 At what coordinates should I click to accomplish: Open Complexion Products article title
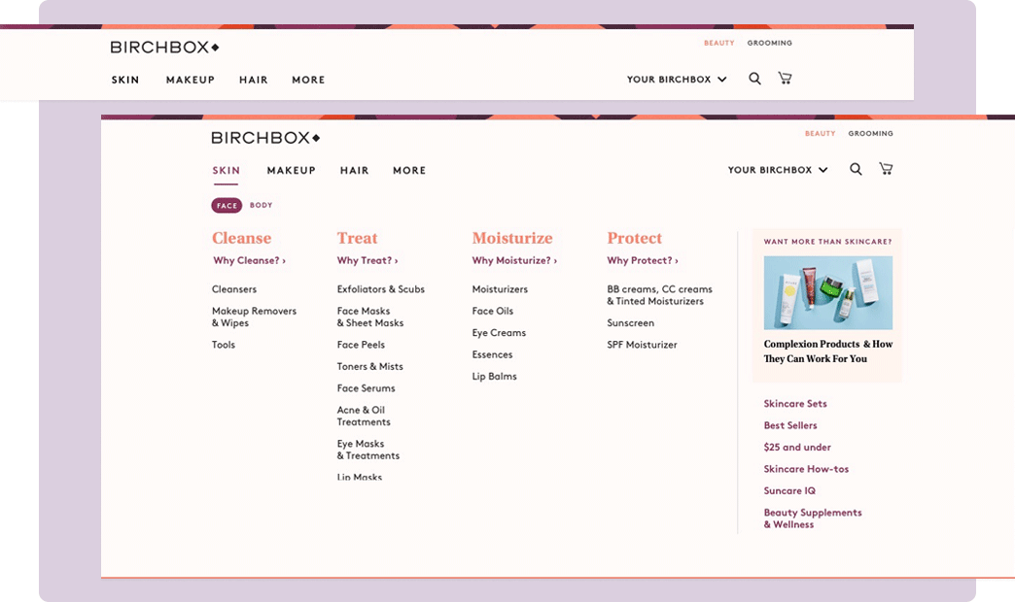828,351
